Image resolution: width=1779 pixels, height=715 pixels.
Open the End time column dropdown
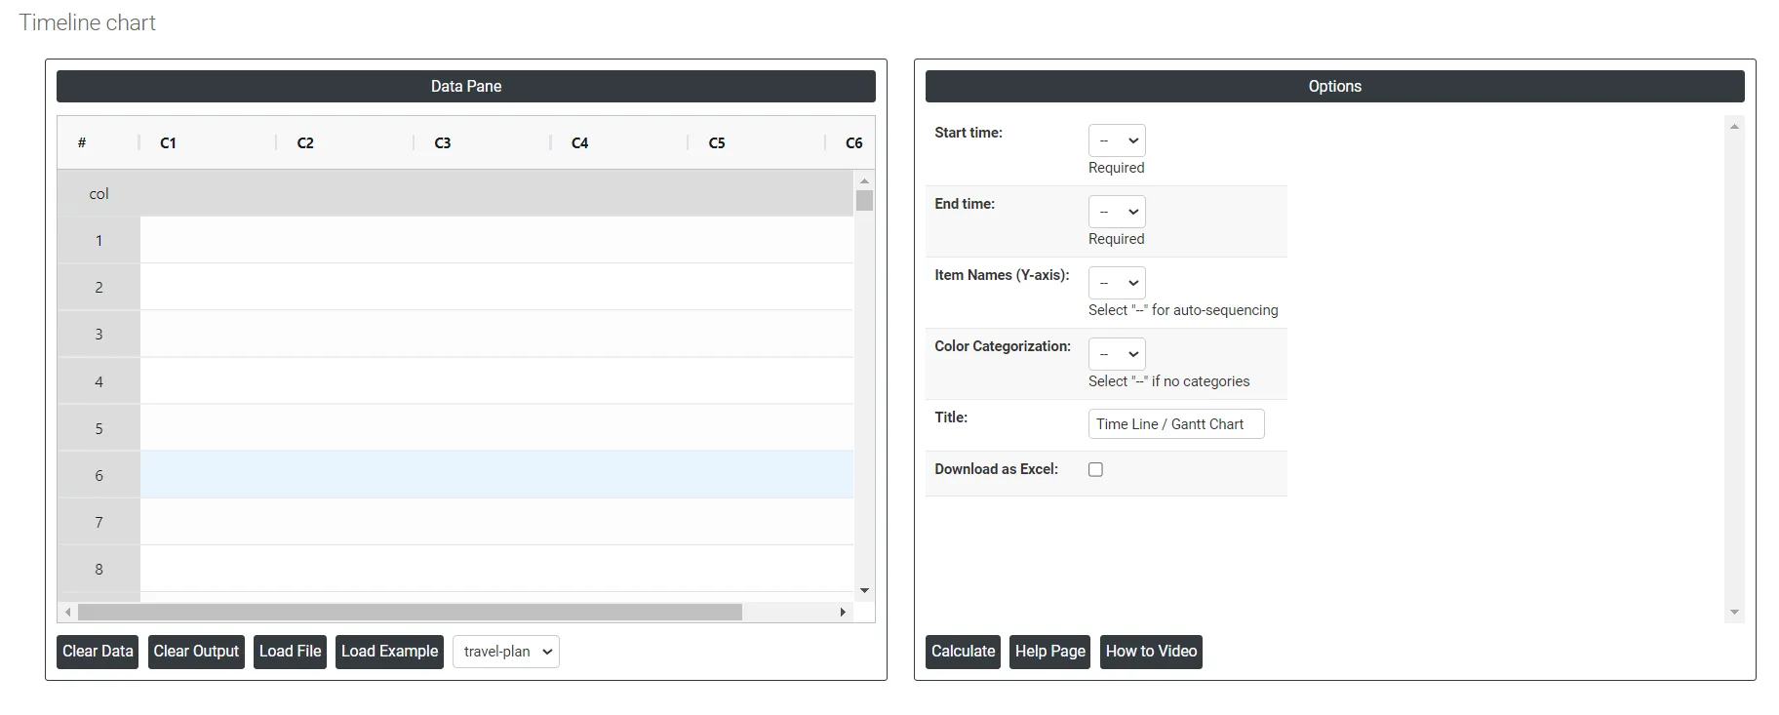coord(1117,212)
